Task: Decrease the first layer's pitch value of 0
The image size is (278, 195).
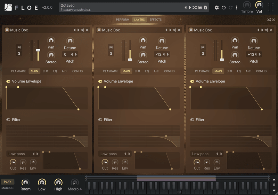Action: pyautogui.click(x=72, y=54)
